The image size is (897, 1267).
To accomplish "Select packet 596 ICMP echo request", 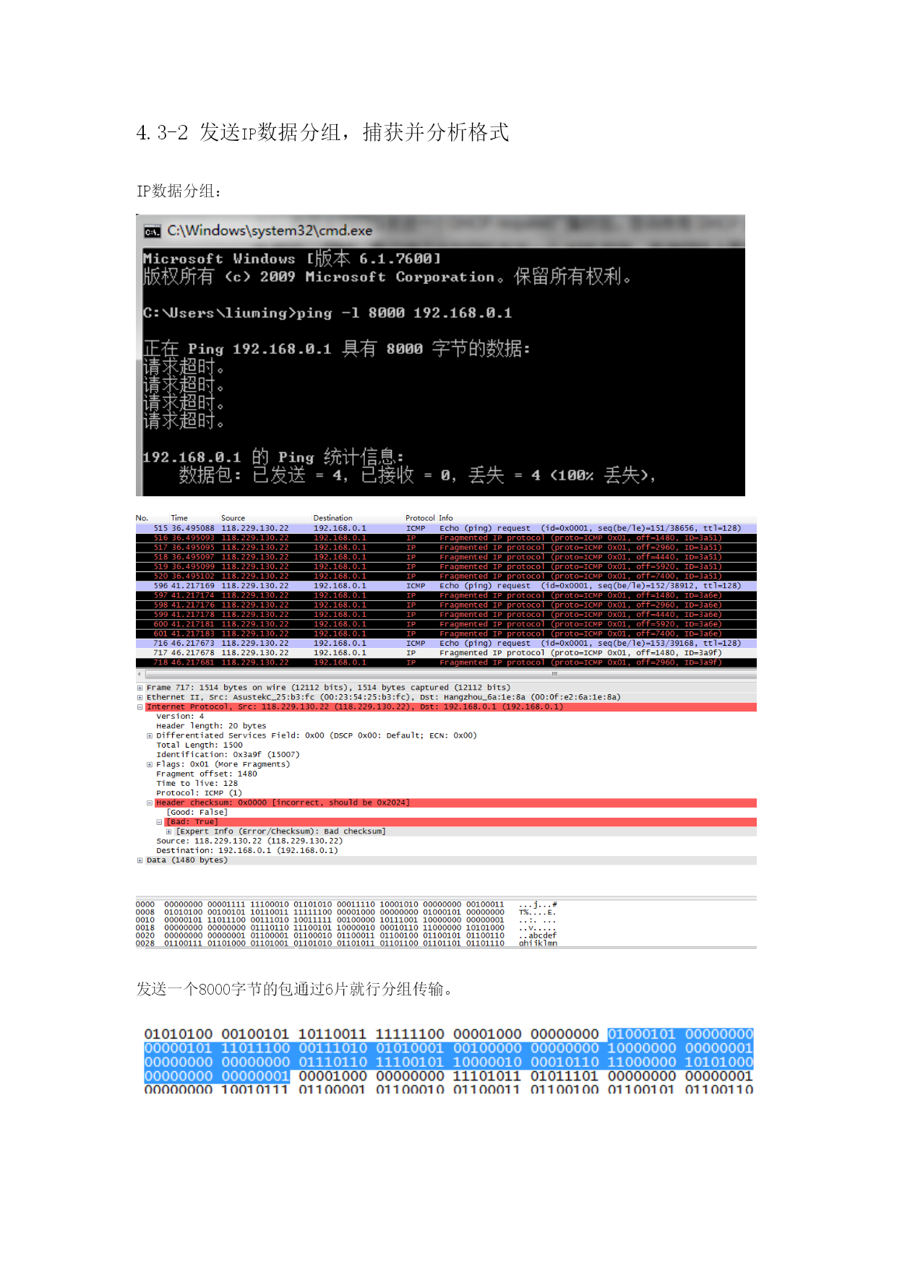I will (x=446, y=586).
